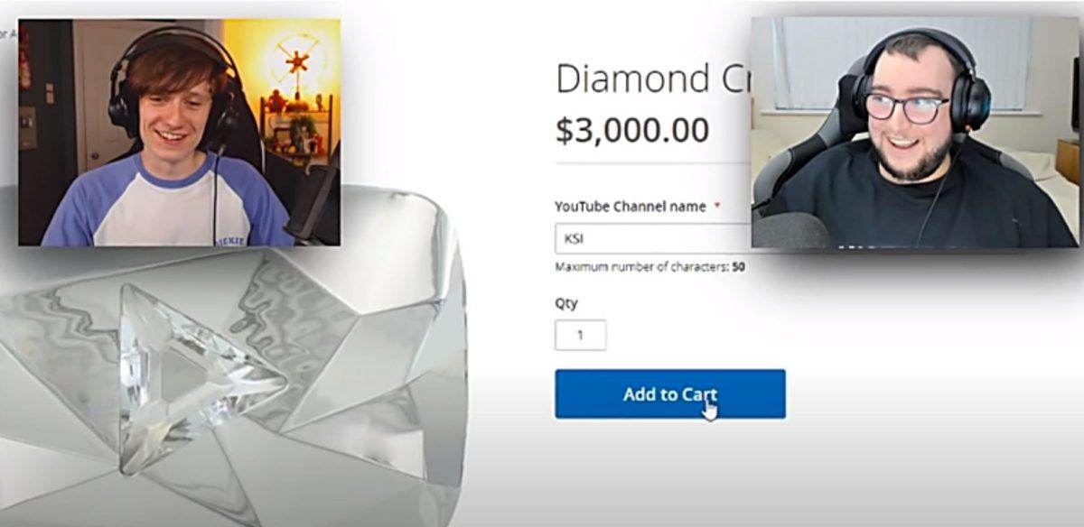The image size is (1084, 527).
Task: Click the $3,000.00 price text
Action: click(x=631, y=131)
